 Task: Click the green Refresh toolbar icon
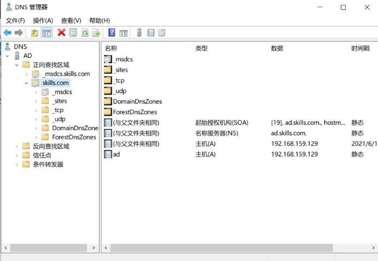[85, 33]
